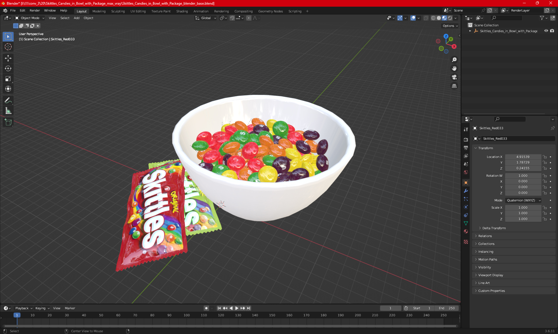Open the Modifiers properties wrench tab
558x334 pixels.
466,191
